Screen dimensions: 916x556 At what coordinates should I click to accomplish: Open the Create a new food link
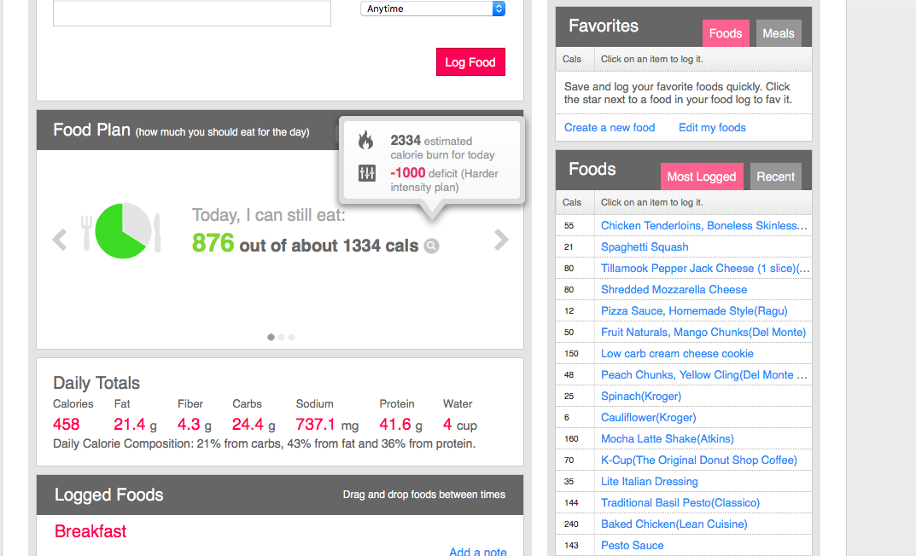click(x=610, y=127)
